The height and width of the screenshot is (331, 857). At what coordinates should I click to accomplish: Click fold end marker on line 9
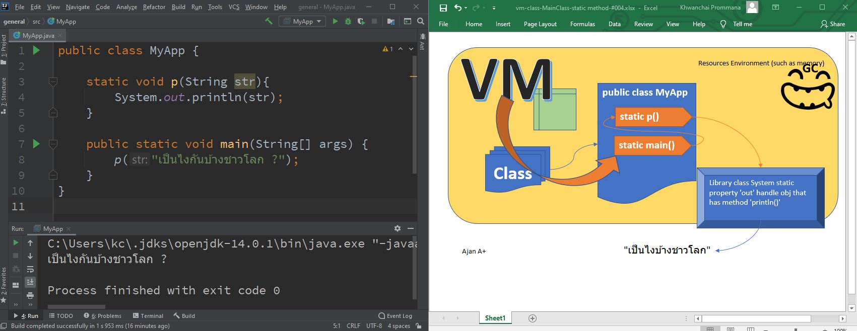point(53,175)
